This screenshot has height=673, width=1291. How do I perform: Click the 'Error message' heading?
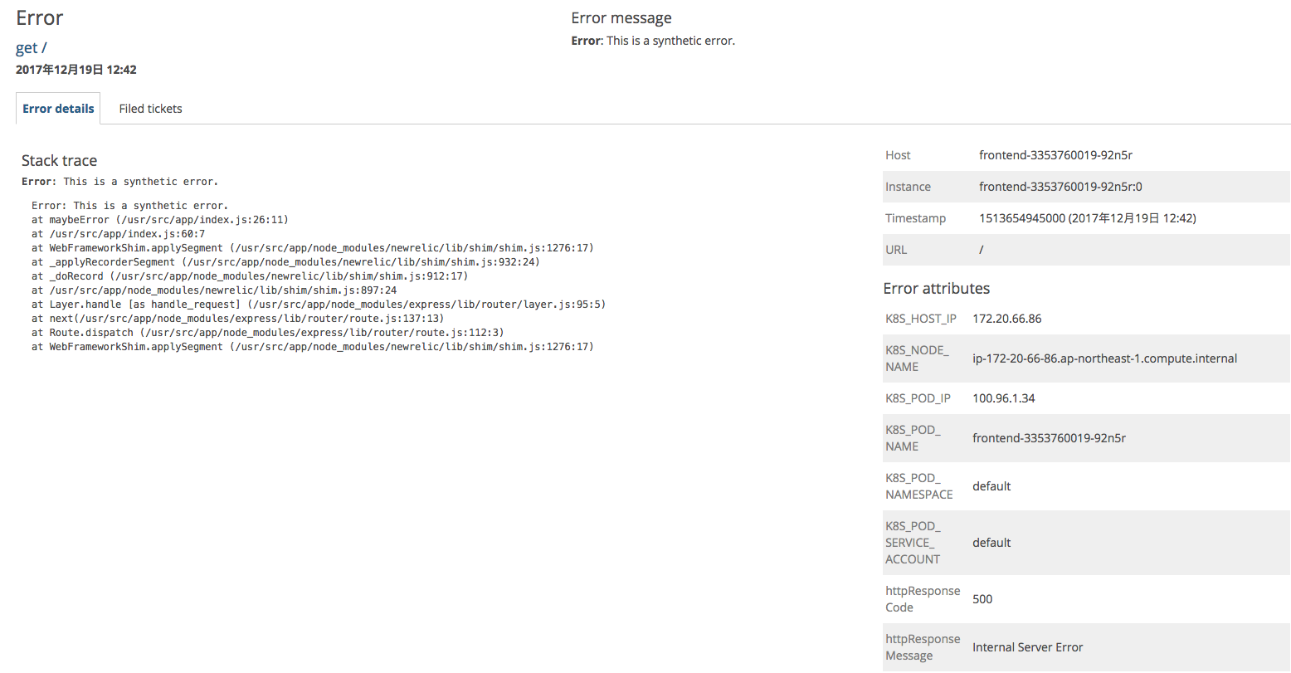621,18
